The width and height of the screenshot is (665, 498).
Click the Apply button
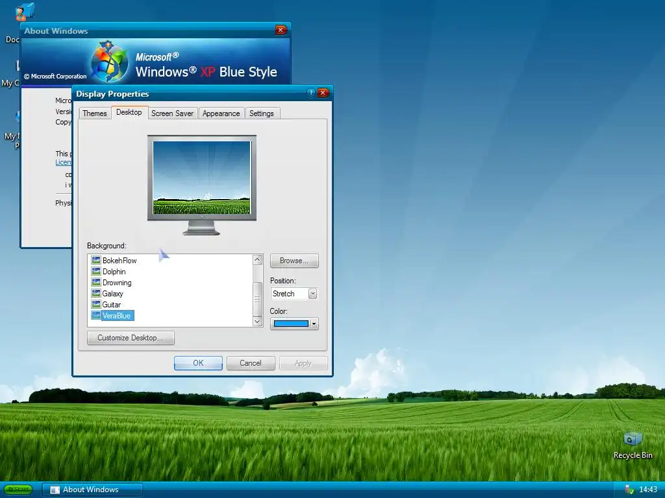tap(303, 363)
